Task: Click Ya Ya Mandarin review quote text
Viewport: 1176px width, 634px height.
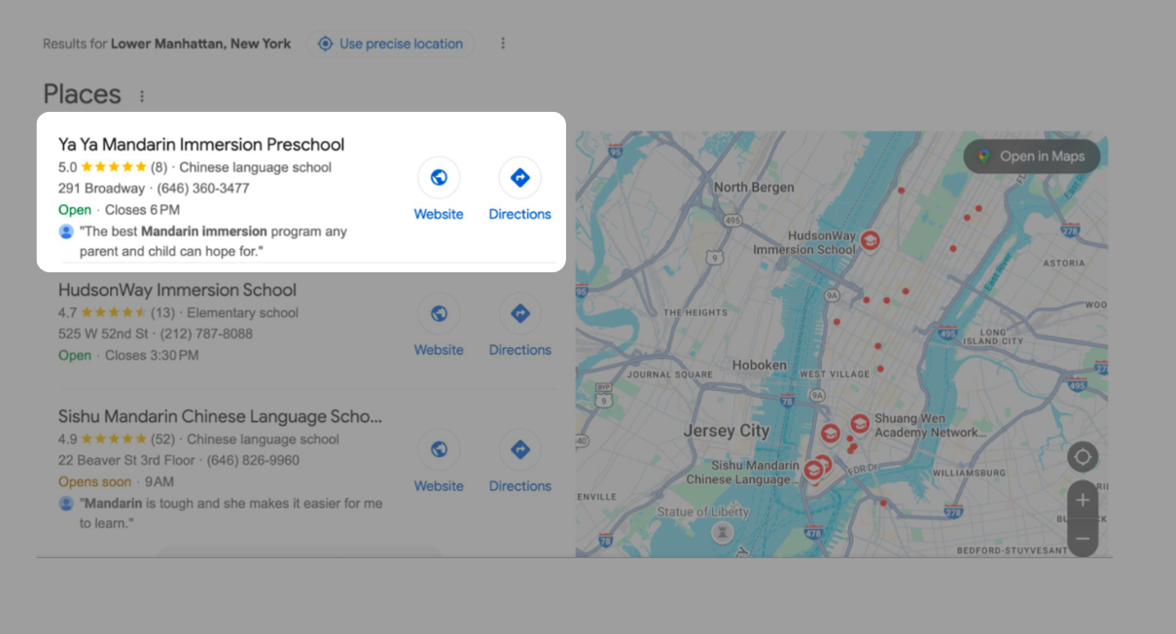Action: point(213,241)
